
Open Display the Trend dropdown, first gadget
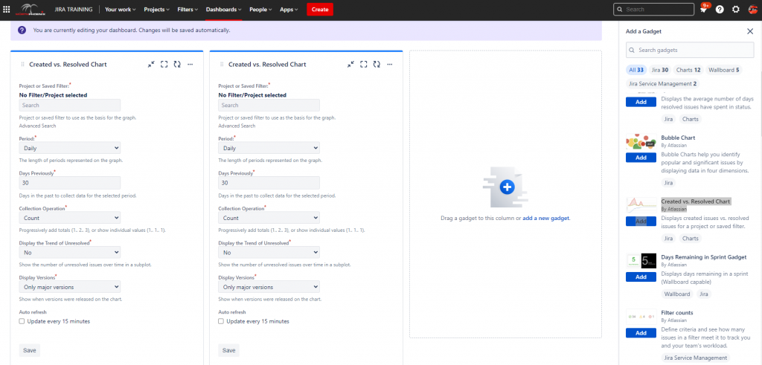(70, 253)
